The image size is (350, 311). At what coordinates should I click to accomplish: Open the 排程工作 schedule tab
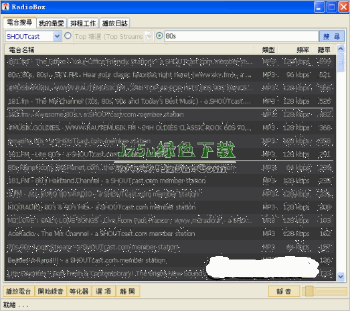[x=83, y=23]
